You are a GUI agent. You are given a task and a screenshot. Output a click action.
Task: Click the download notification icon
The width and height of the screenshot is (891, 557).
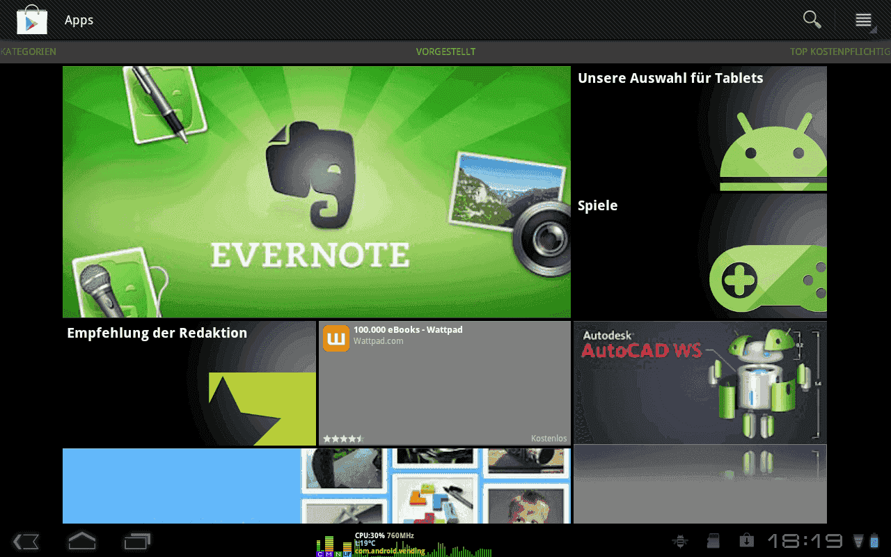pos(746,540)
